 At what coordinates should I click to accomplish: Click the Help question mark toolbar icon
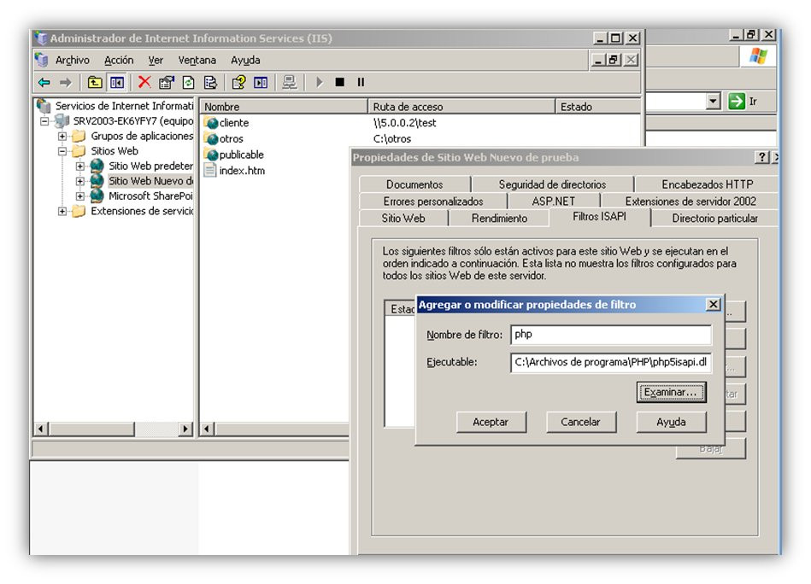tap(238, 82)
